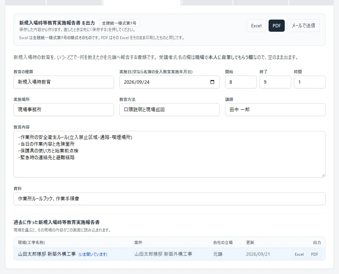Click the 資料 field with 作業所ルールブック

169,199
